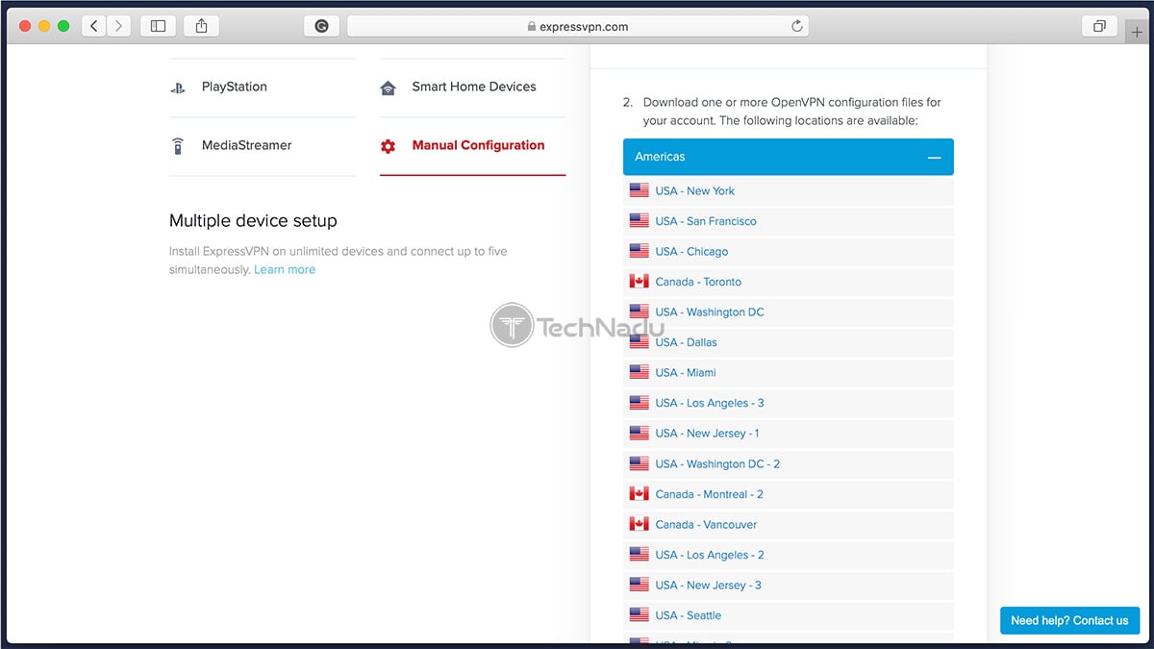Click the Grammarly extension icon
Image resolution: width=1154 pixels, height=649 pixels.
pos(321,27)
